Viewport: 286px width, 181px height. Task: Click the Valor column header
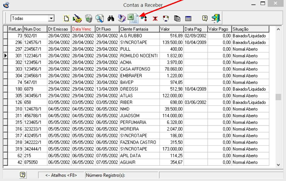(172, 29)
